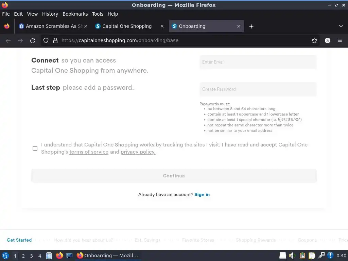Click the Enter Email field
348x261 pixels.
coord(258,62)
